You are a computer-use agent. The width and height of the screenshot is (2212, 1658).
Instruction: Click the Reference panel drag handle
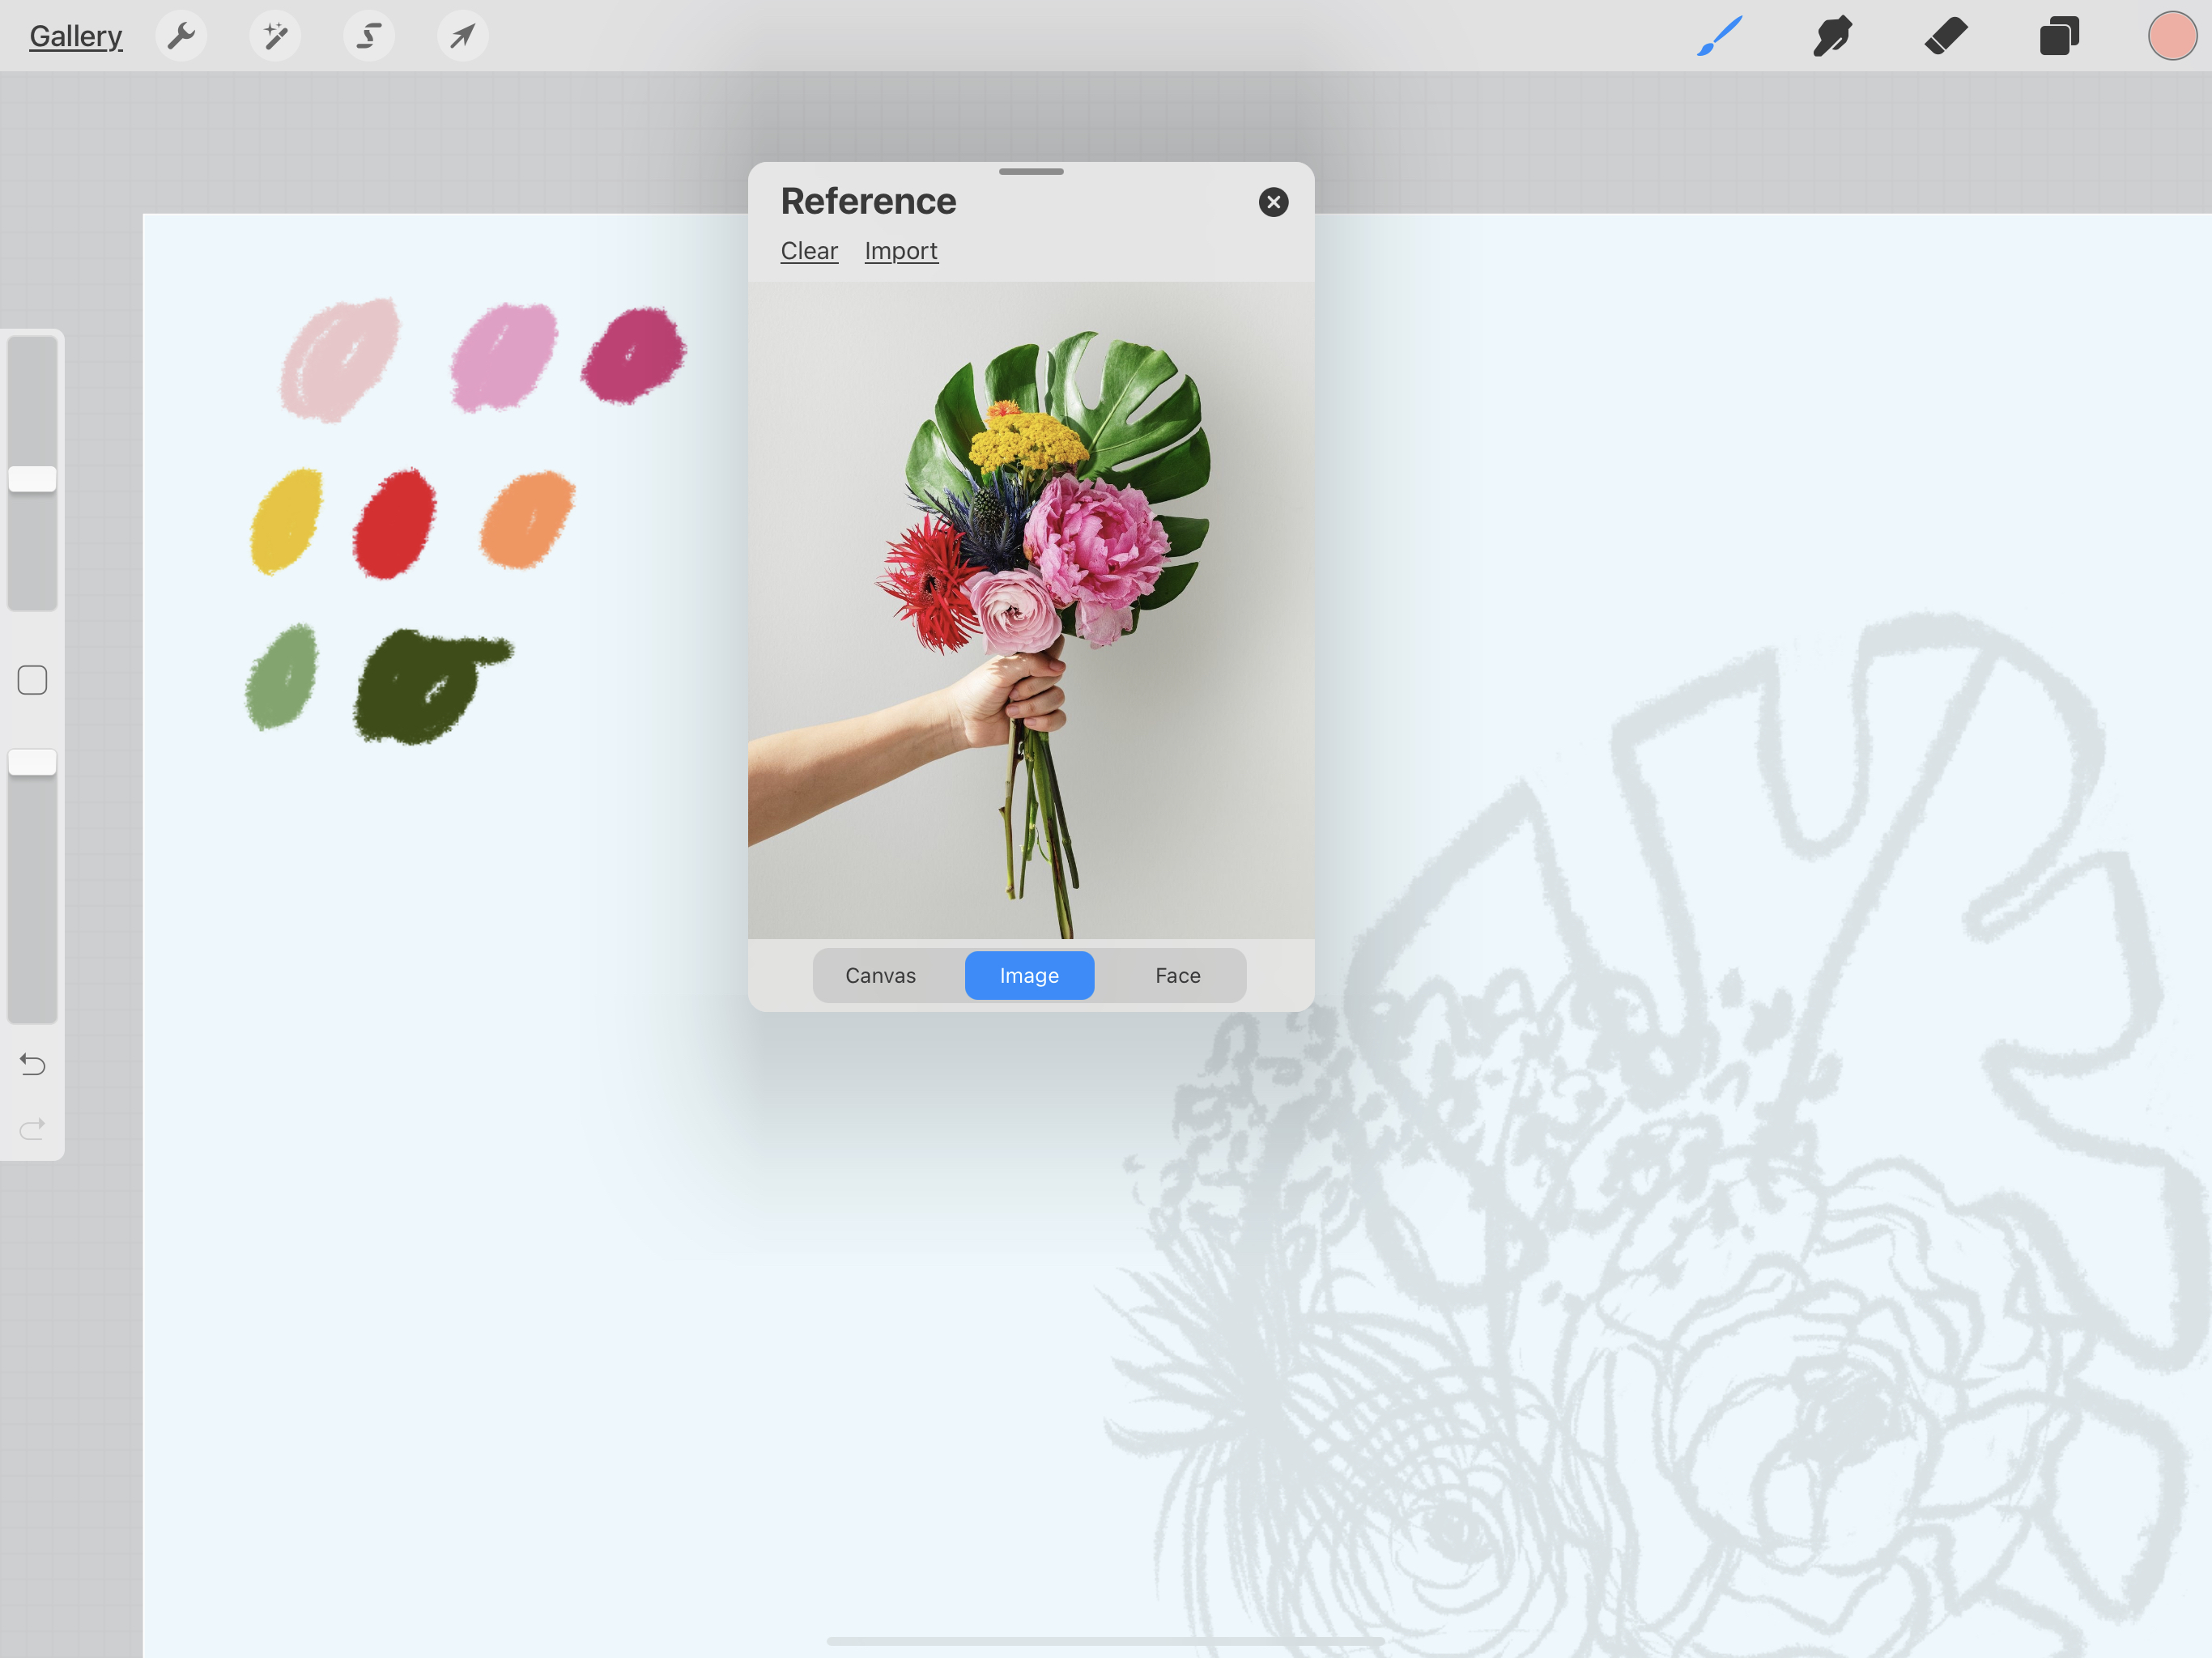point(1031,172)
